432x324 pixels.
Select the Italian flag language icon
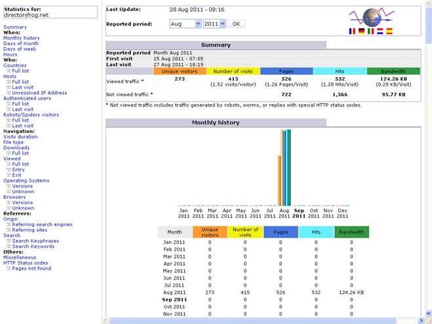coord(371,31)
